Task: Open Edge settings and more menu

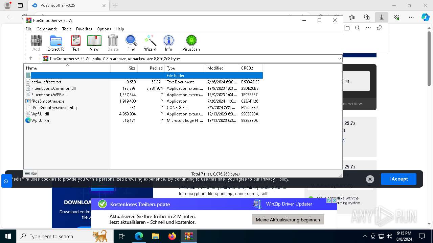Action: pyautogui.click(x=411, y=17)
